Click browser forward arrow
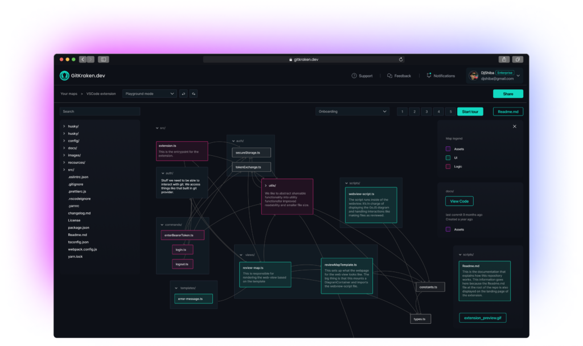583x346 pixels. [91, 59]
